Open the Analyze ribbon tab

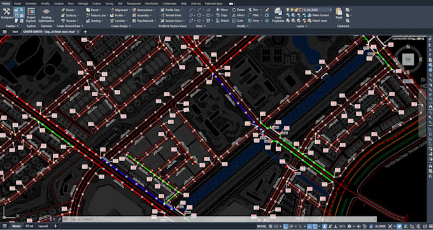click(59, 4)
